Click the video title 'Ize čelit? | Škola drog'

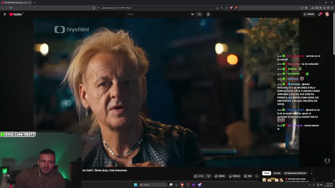point(105,170)
